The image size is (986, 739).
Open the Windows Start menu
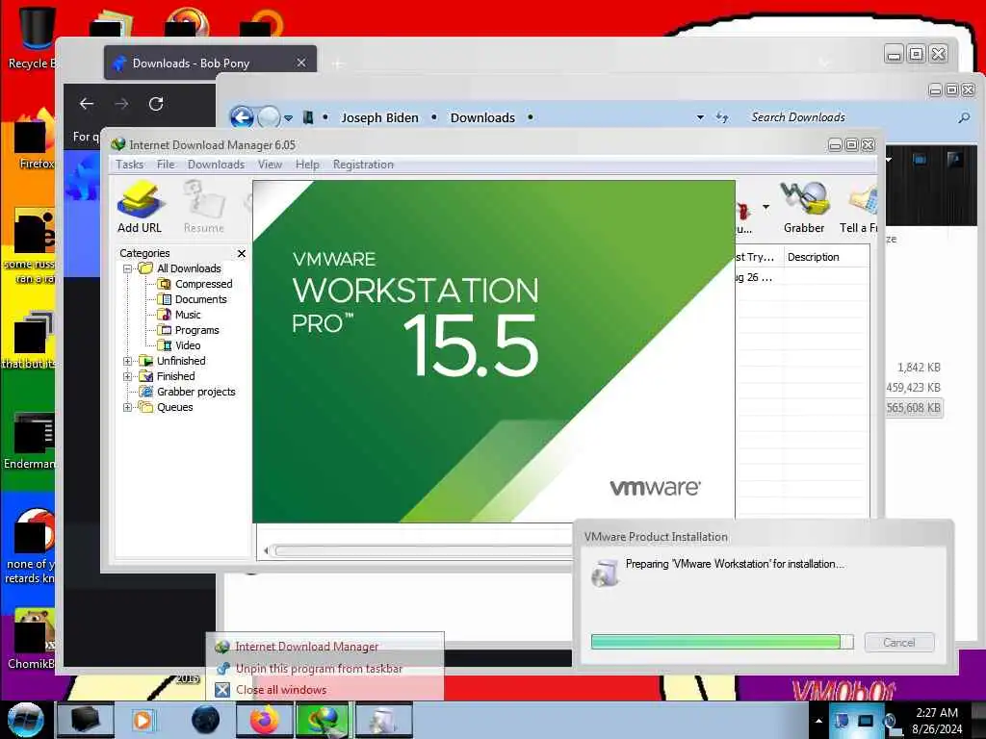pos(25,720)
